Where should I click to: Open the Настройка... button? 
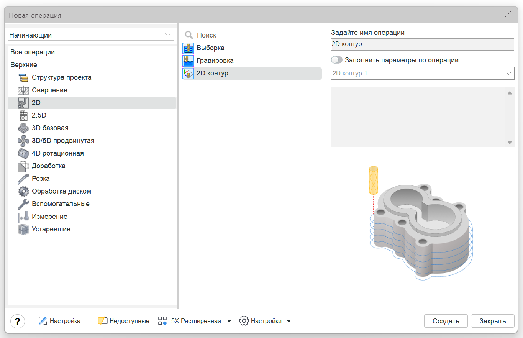[62, 321]
